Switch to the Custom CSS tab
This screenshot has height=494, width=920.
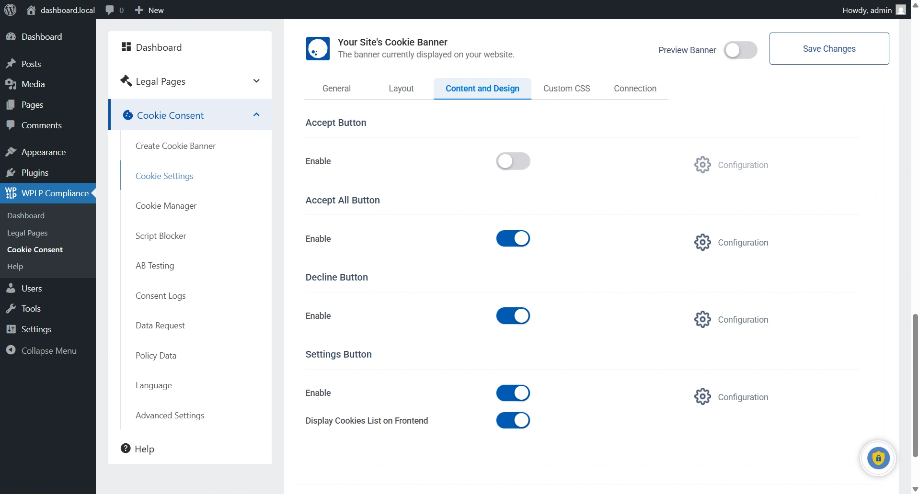566,89
